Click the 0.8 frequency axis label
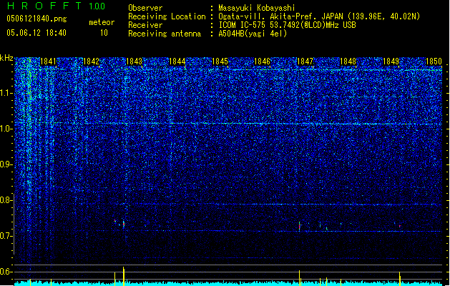The height and width of the screenshot is (286, 450). 6,200
